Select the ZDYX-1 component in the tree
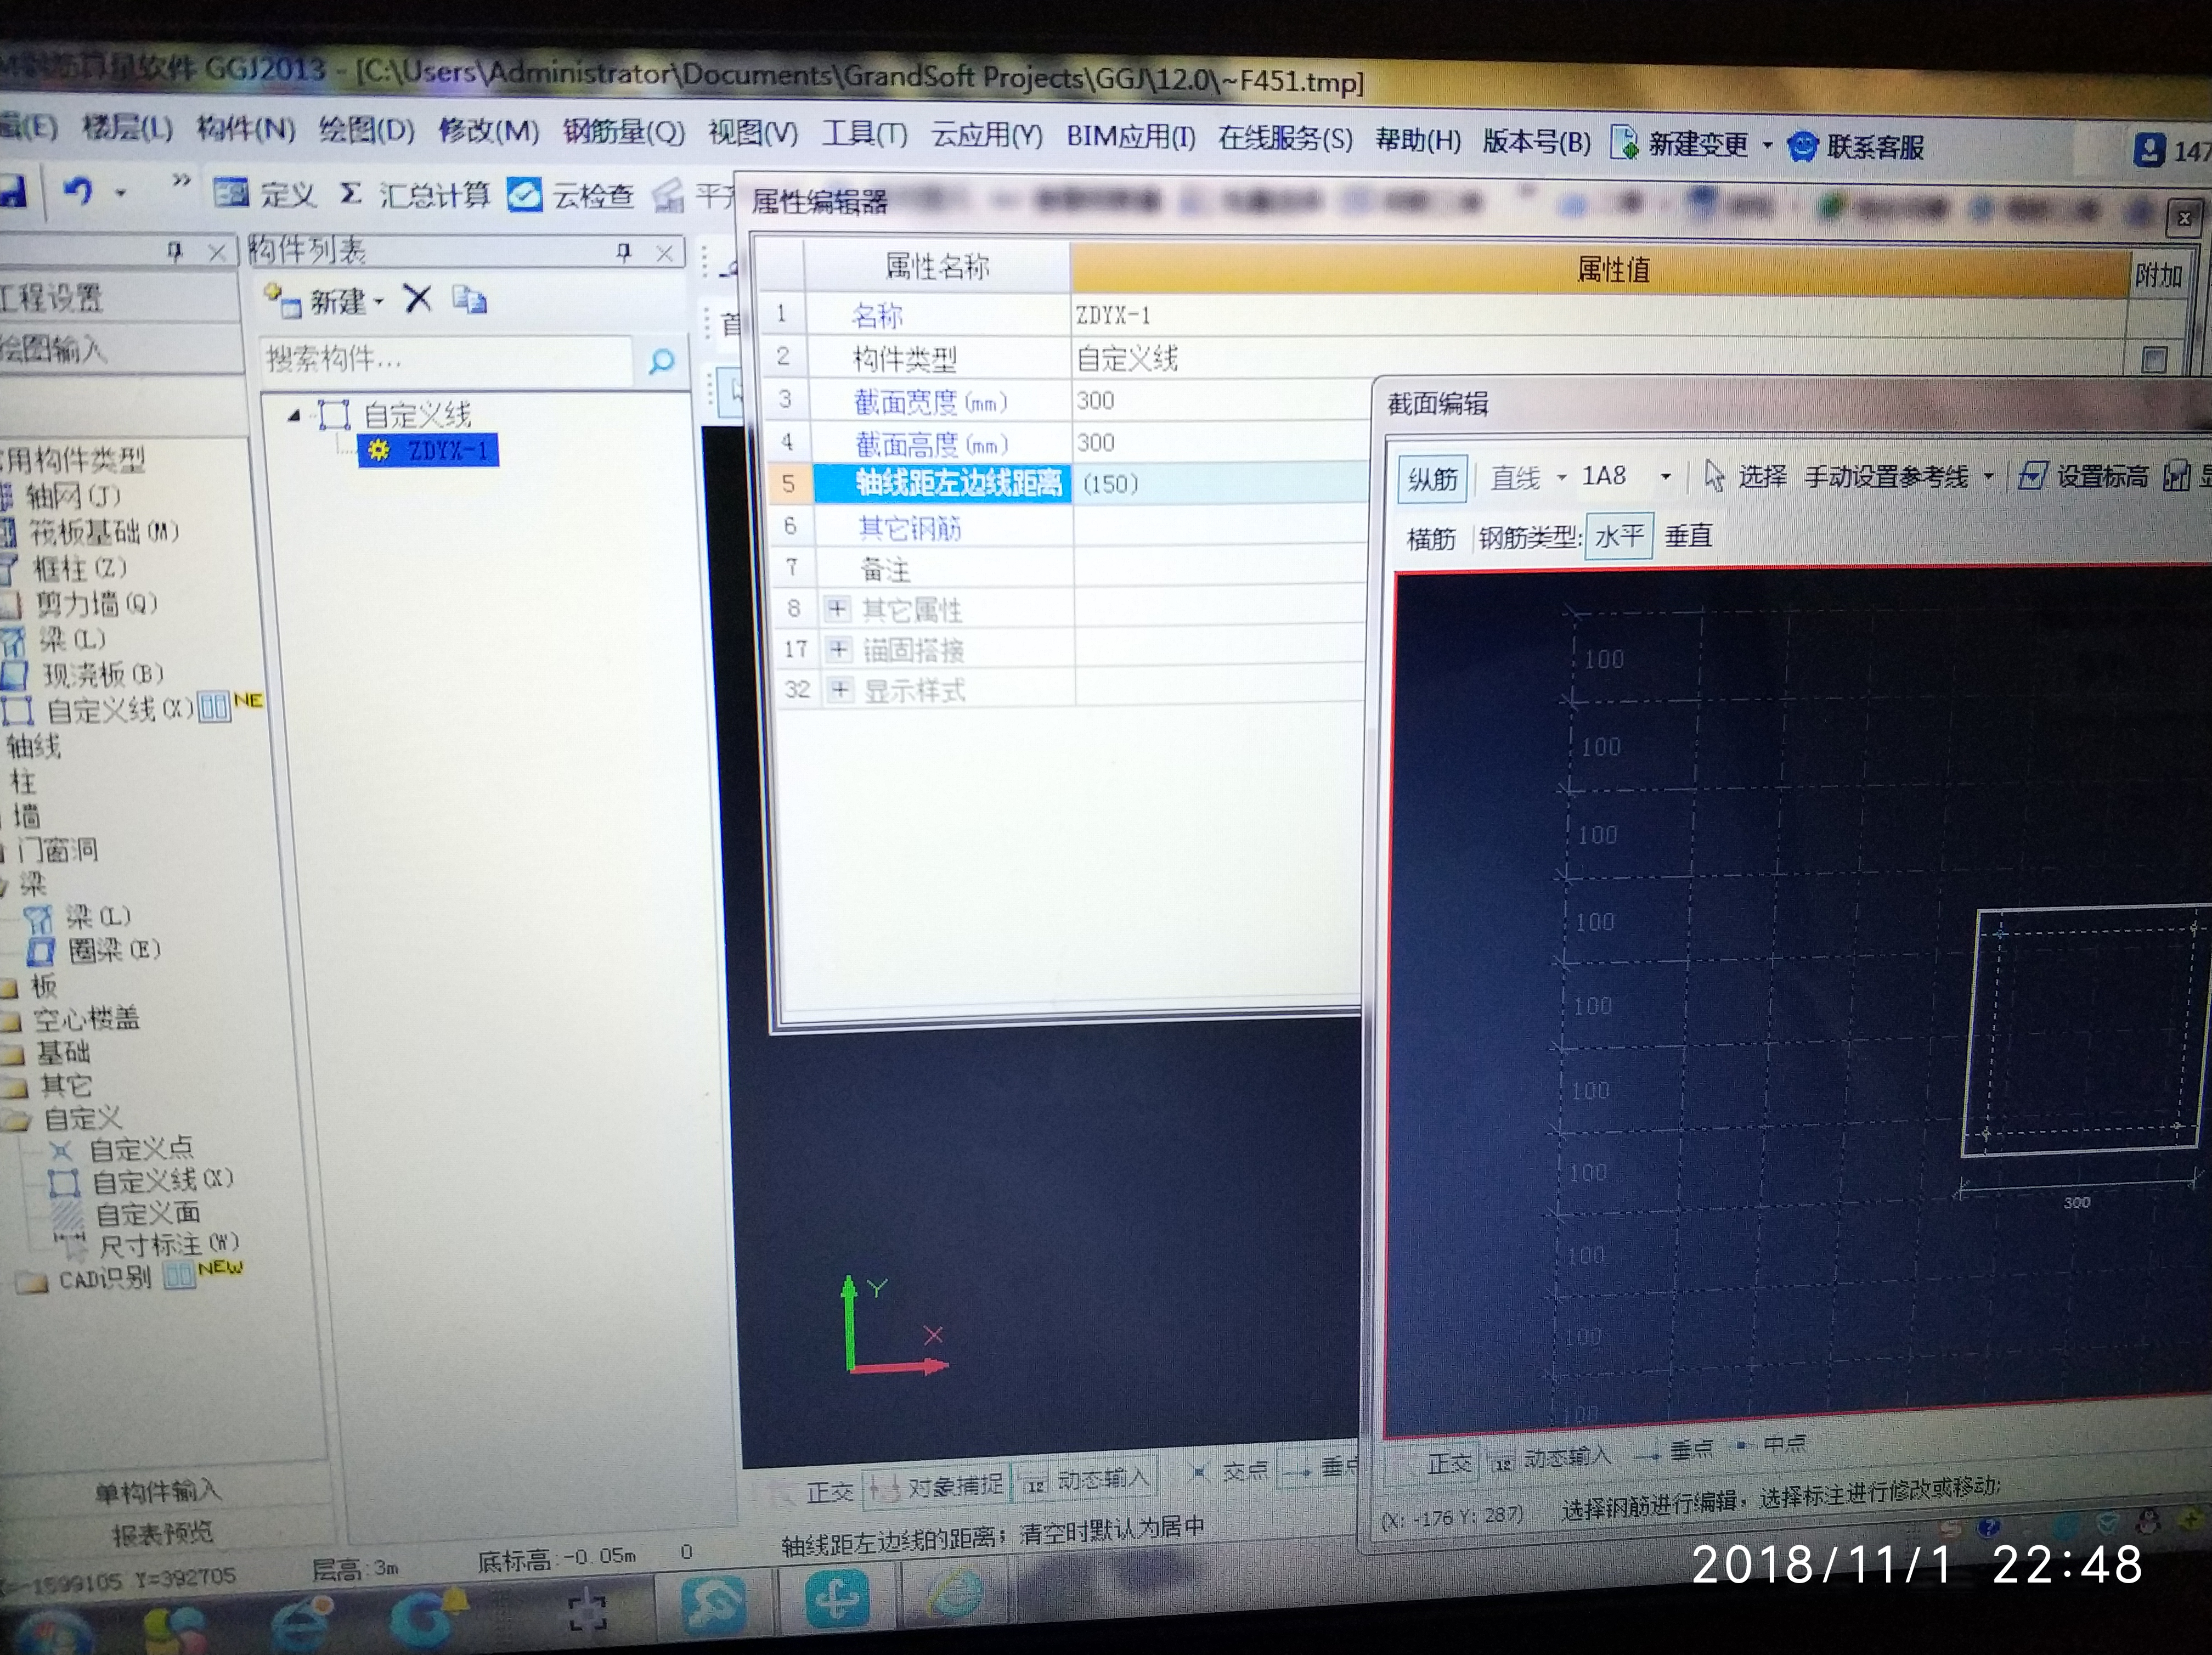The width and height of the screenshot is (2212, 1655). tap(428, 450)
